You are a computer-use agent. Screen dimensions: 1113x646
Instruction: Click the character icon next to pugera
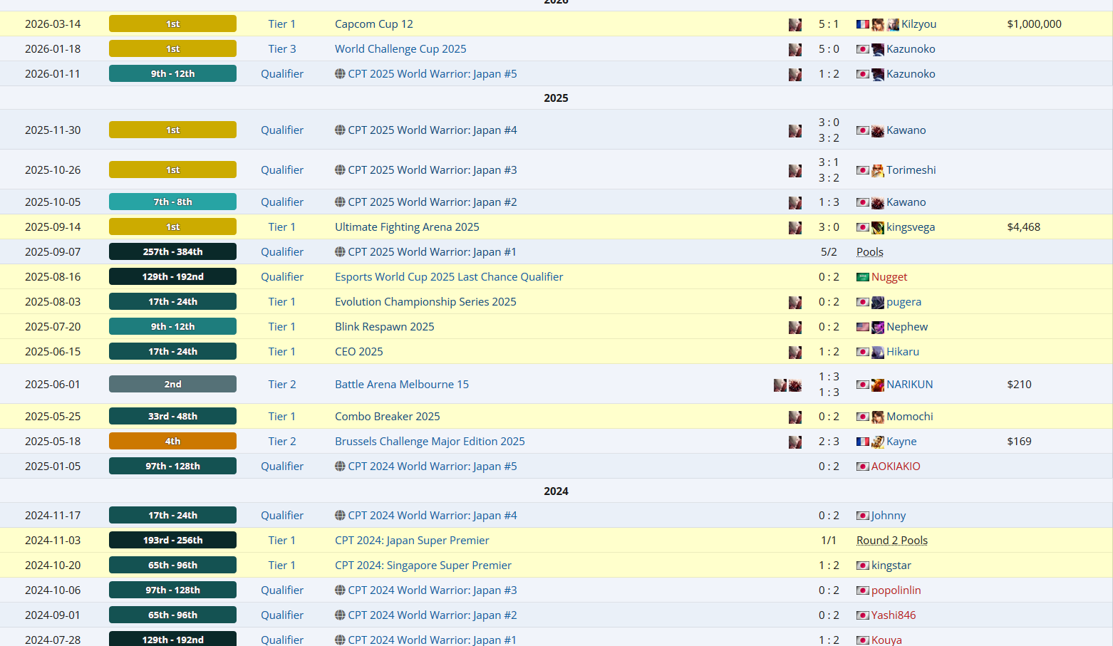[878, 303]
